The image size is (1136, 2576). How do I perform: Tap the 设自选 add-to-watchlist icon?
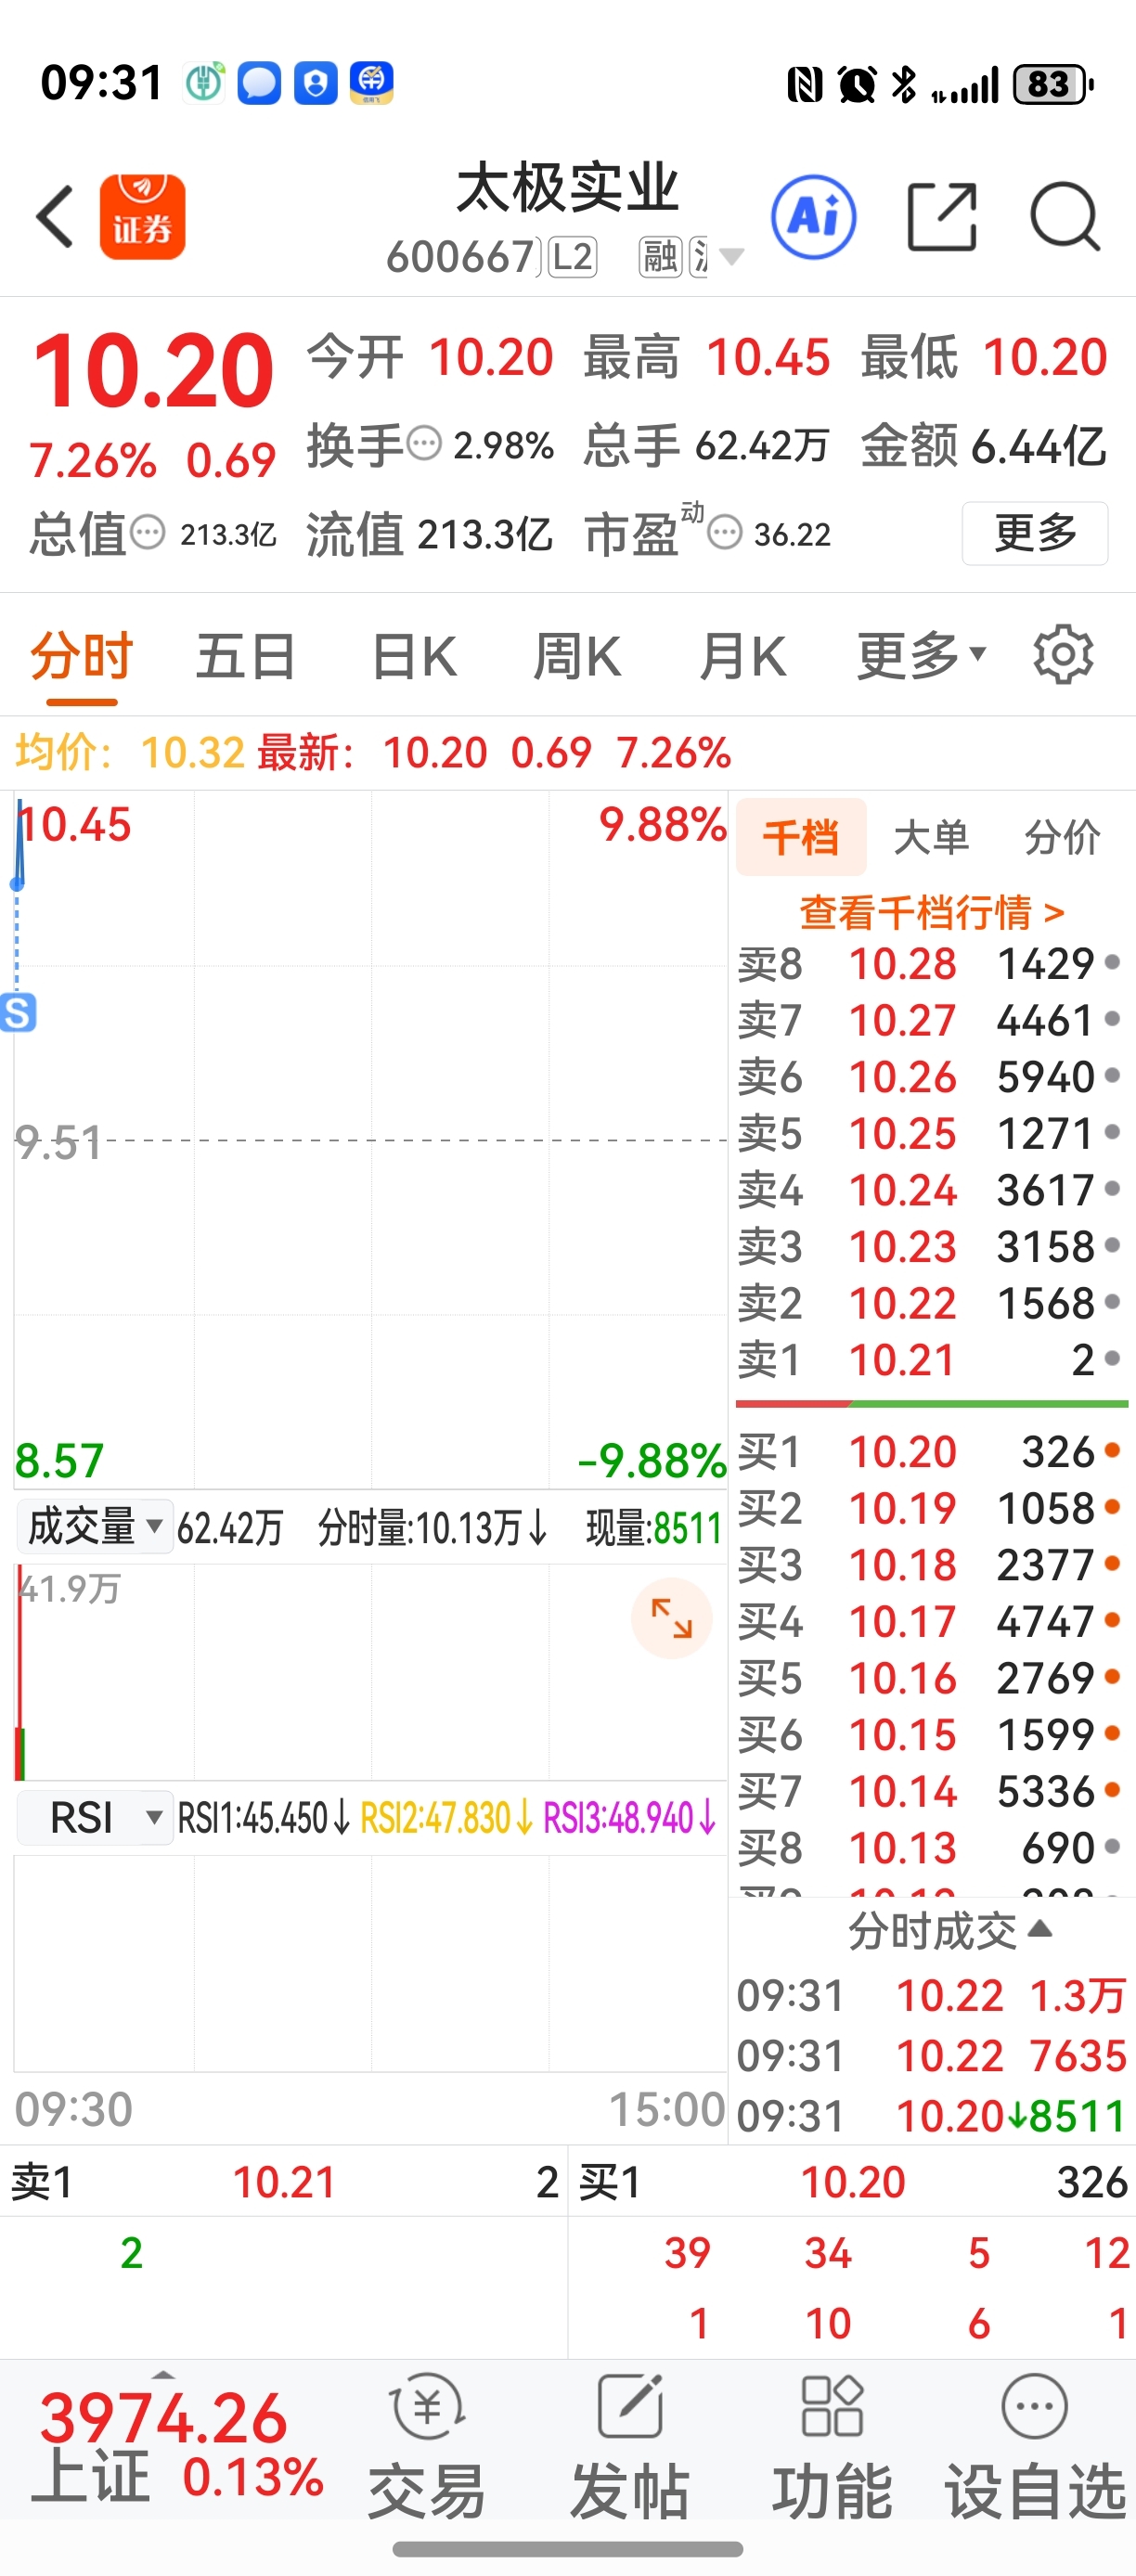(x=1035, y=2446)
